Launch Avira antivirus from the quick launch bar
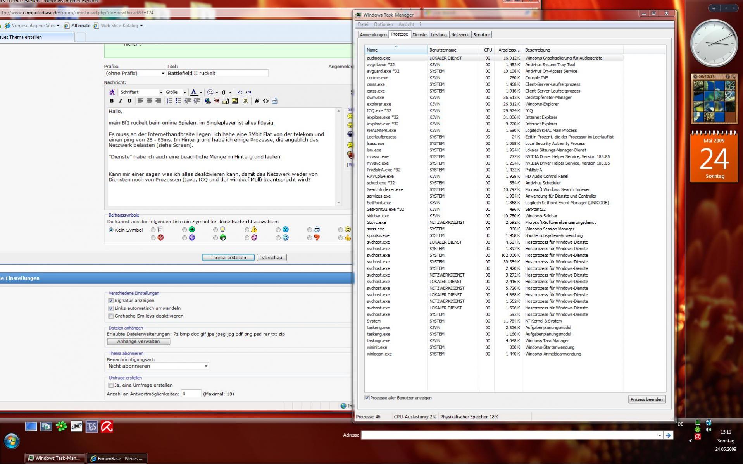This screenshot has height=464, width=743. click(107, 426)
